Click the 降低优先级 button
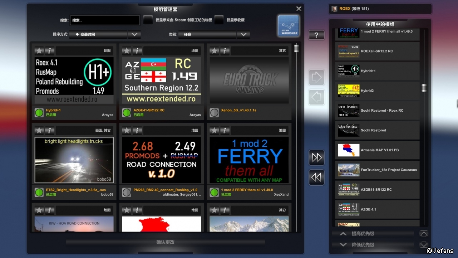Screen dimensions: 458x258 373,245
